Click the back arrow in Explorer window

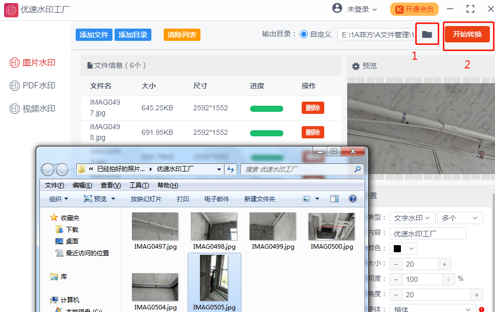[x=48, y=170]
